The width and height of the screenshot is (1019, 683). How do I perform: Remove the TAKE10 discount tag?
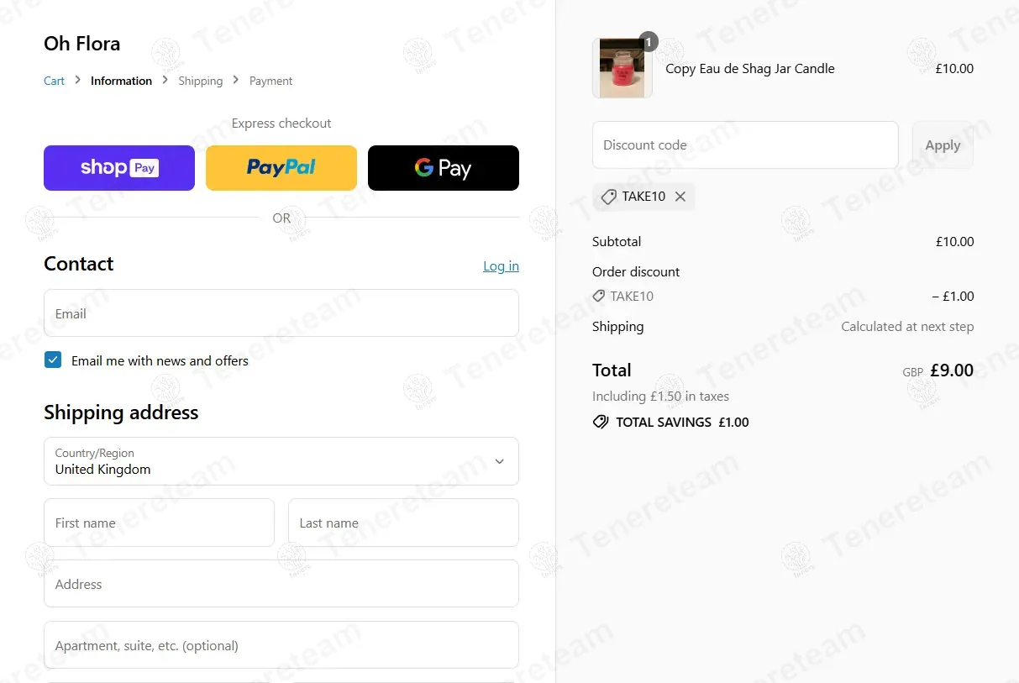[680, 197]
